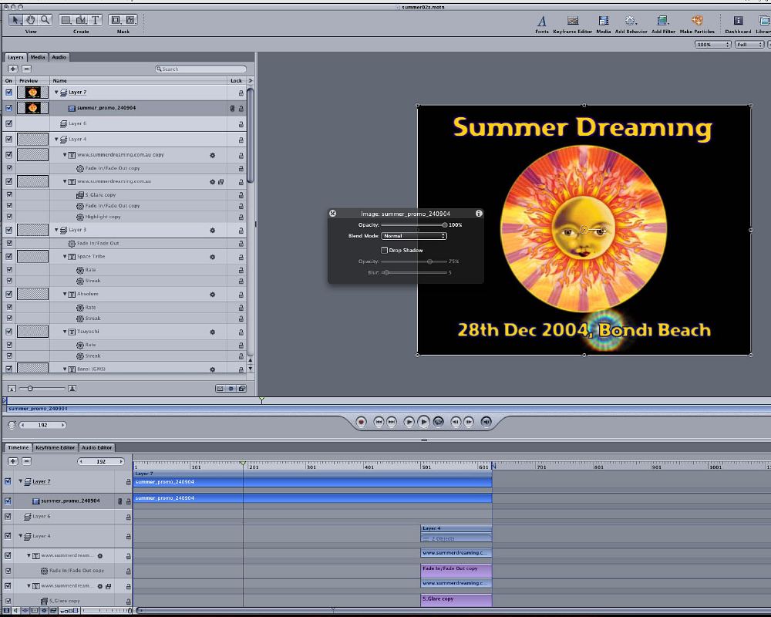Screen dimensions: 771x617
Task: Uncheck Layer 4 in the Layers tab list
Action: click(8, 140)
